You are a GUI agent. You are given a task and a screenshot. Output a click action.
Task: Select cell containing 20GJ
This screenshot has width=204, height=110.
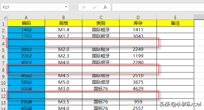pyautogui.click(x=26, y=49)
